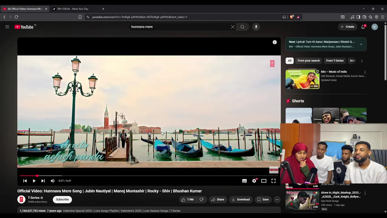Viewport: 387px width, 218px height.
Task: Resume video playback with the play button
Action: pos(34,181)
